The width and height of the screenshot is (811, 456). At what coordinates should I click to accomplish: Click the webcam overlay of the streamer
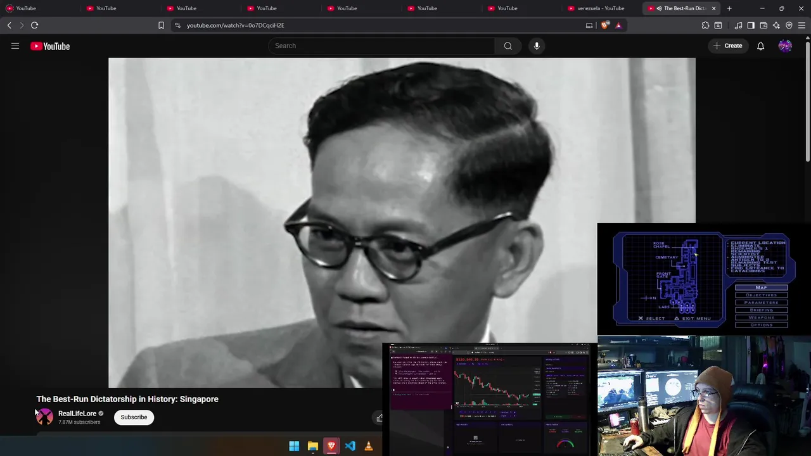704,396
